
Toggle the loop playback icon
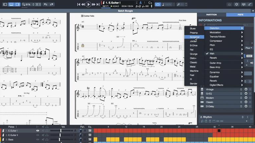point(157,4)
